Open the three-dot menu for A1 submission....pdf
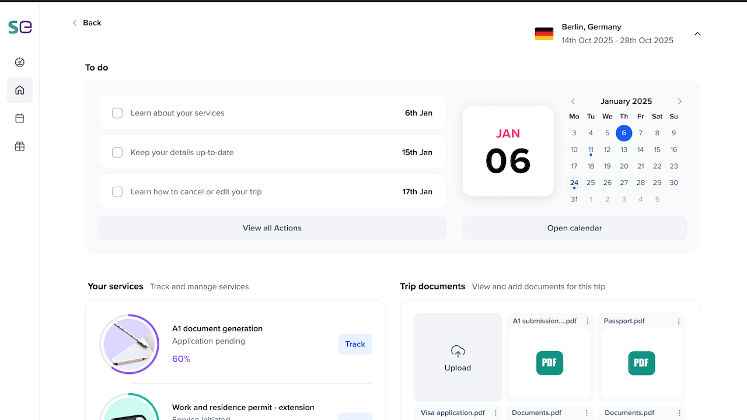The width and height of the screenshot is (747, 420). pyautogui.click(x=588, y=321)
